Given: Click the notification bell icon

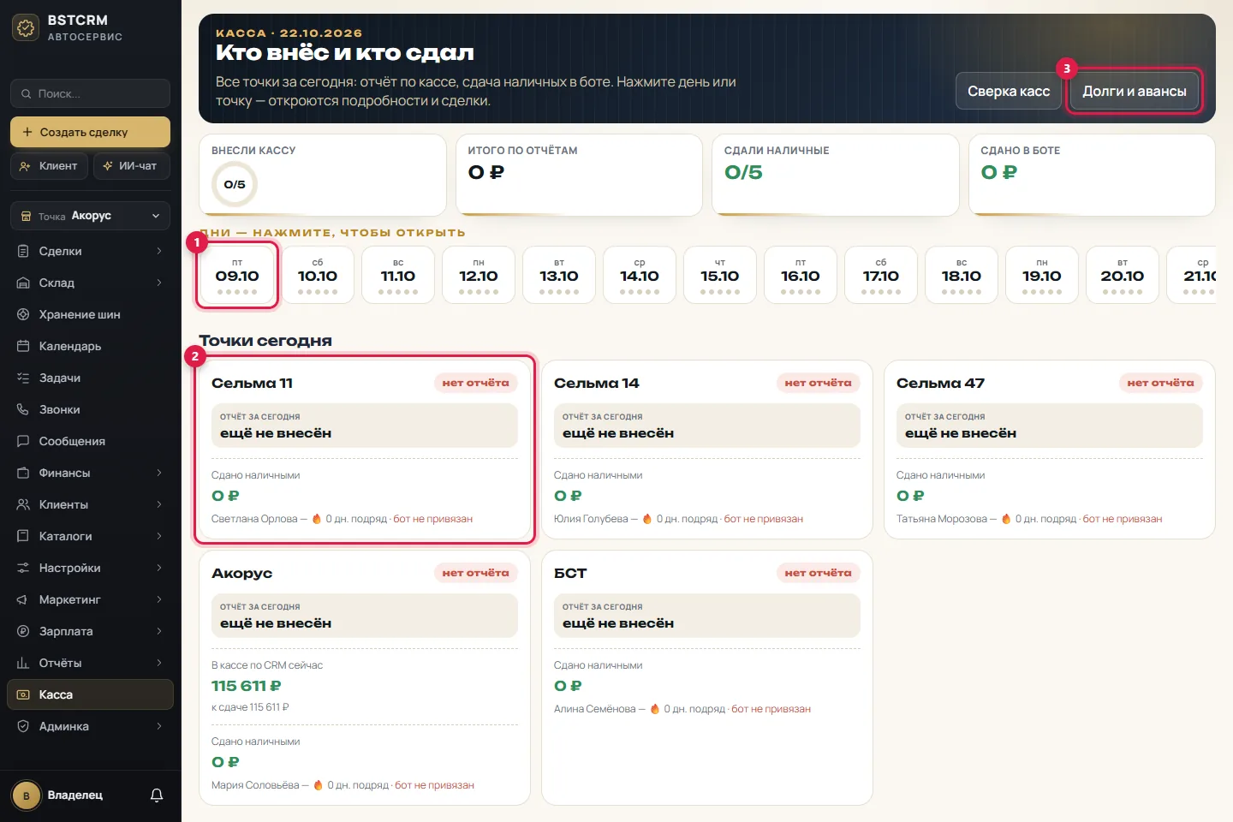Looking at the screenshot, I should click(157, 795).
